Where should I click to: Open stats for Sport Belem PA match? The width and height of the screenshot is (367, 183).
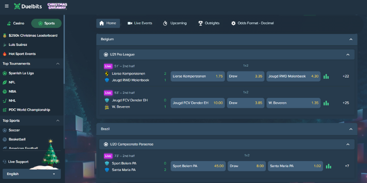[x=328, y=166]
